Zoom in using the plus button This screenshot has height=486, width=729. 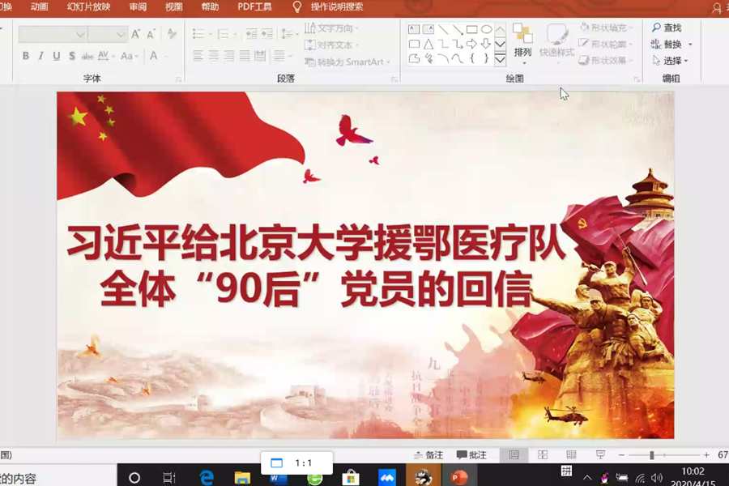706,455
